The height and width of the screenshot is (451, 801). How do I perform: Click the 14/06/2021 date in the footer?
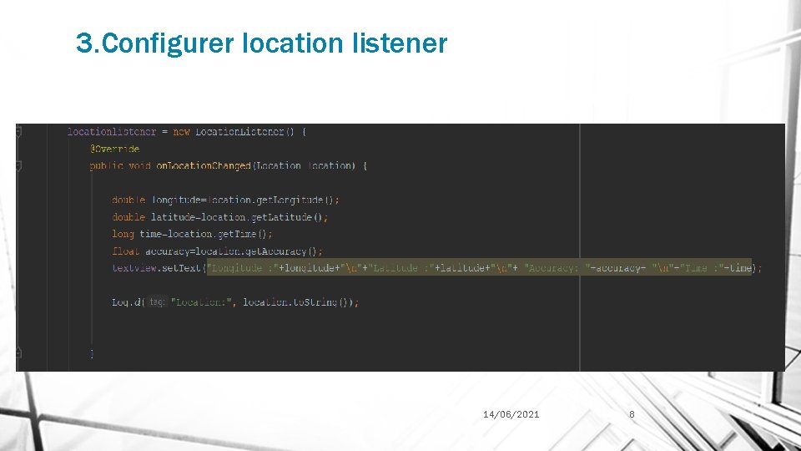pos(511,414)
